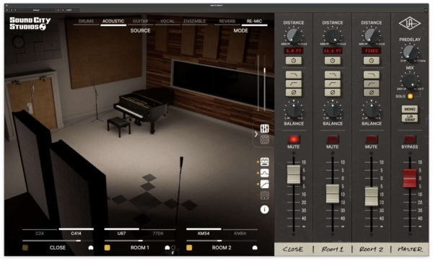This screenshot has height=261, width=433.
Task: Click Room 1 channel delay clock button
Action: 333,61
